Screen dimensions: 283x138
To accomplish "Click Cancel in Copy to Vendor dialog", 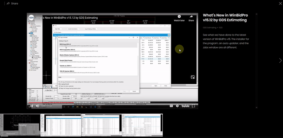I will click(x=134, y=91).
